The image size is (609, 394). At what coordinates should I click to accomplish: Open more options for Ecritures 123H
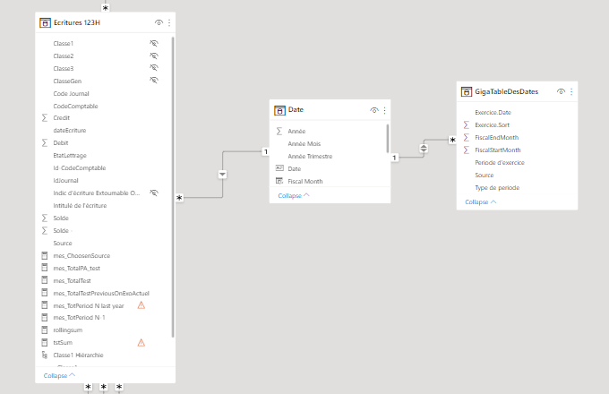pos(169,23)
